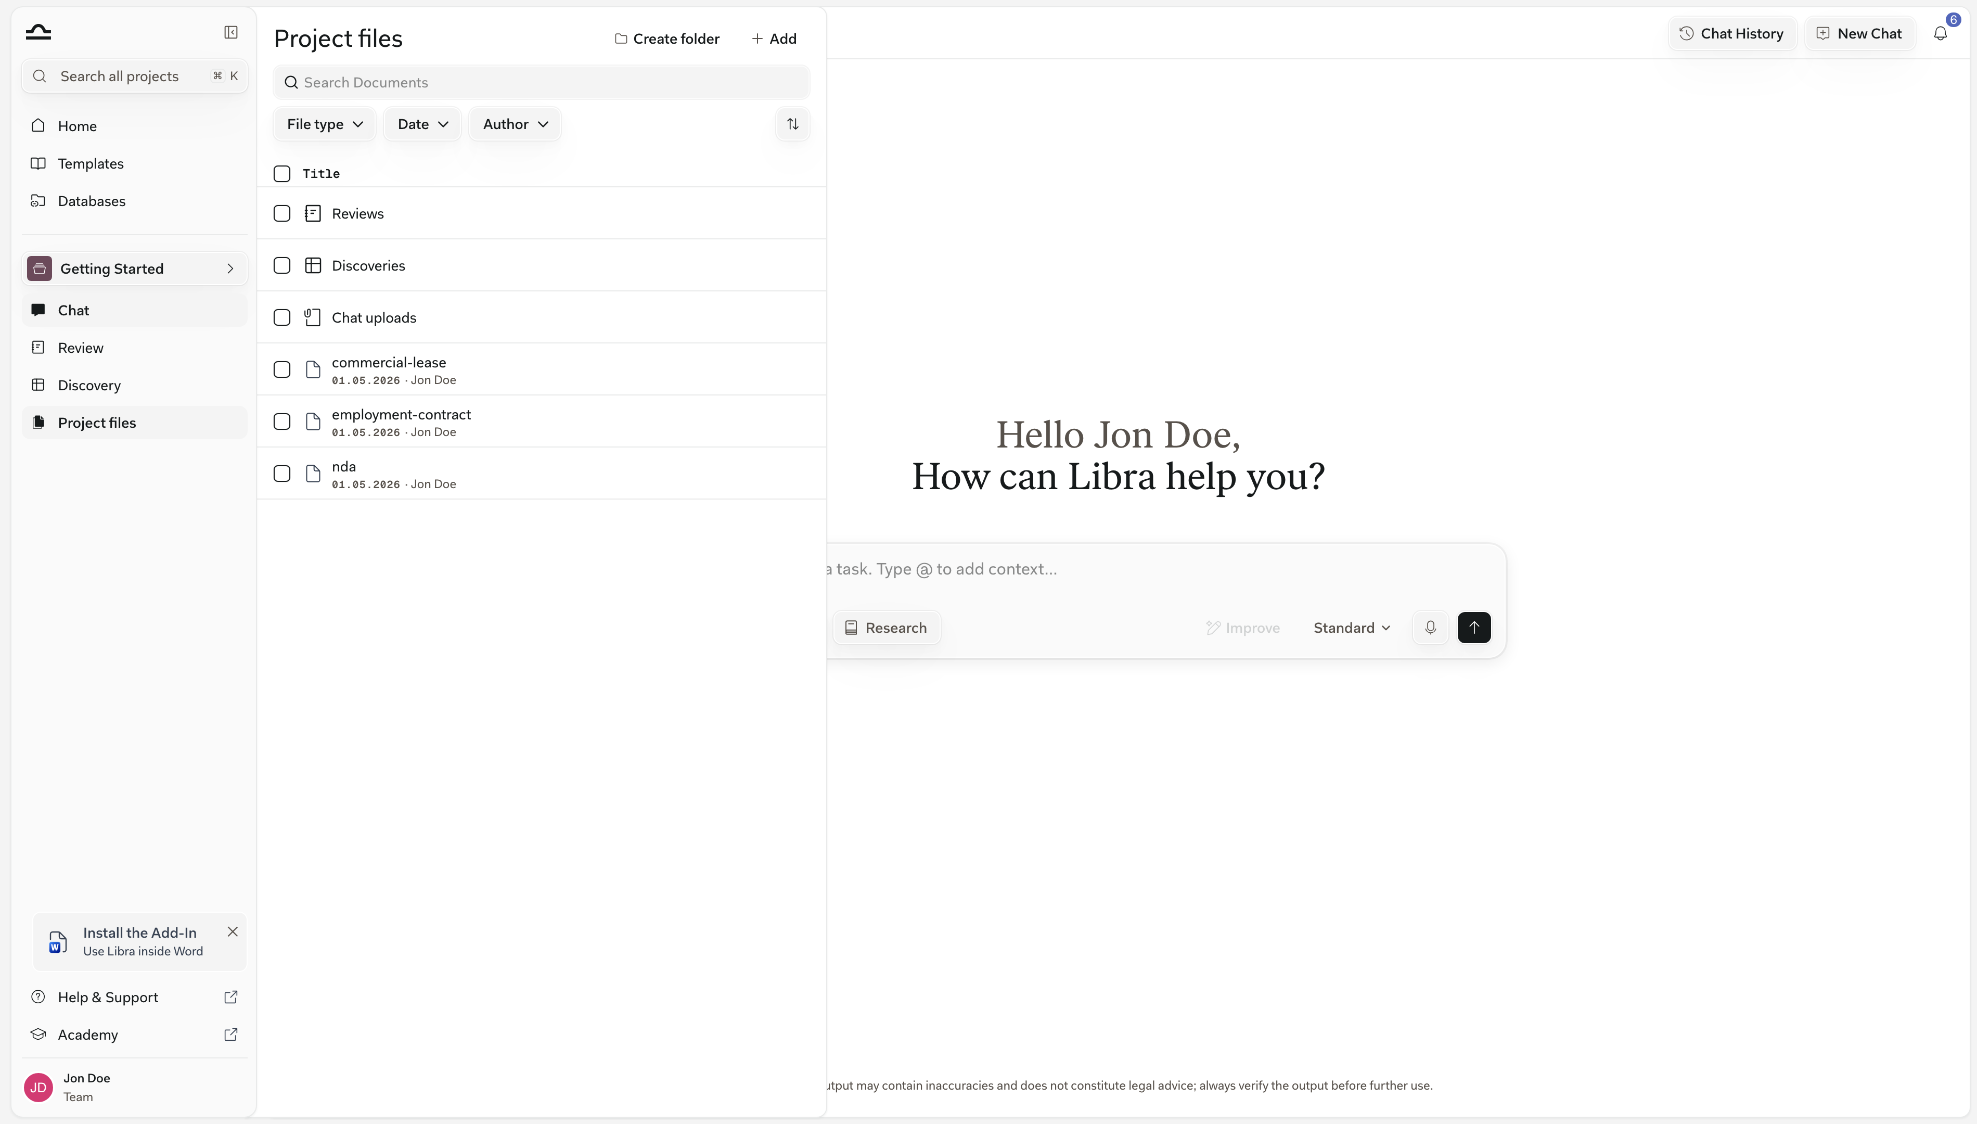
Task: Open the Help & Support external link icon
Action: click(x=230, y=998)
